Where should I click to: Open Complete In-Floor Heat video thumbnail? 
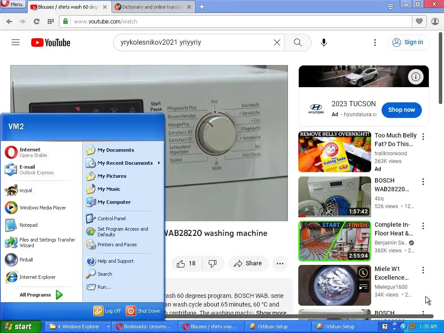(334, 241)
